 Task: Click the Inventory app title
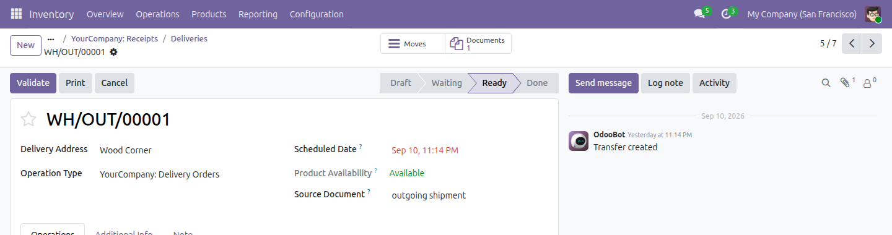tap(51, 14)
